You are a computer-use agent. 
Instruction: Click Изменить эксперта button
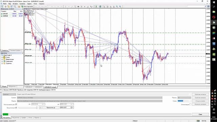(200, 104)
